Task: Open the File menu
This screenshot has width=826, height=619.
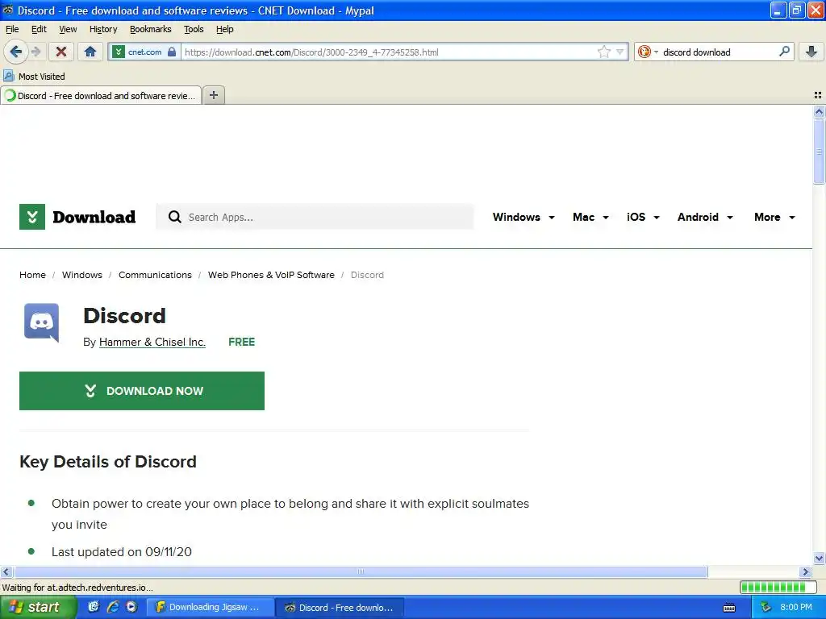Action: 12,29
